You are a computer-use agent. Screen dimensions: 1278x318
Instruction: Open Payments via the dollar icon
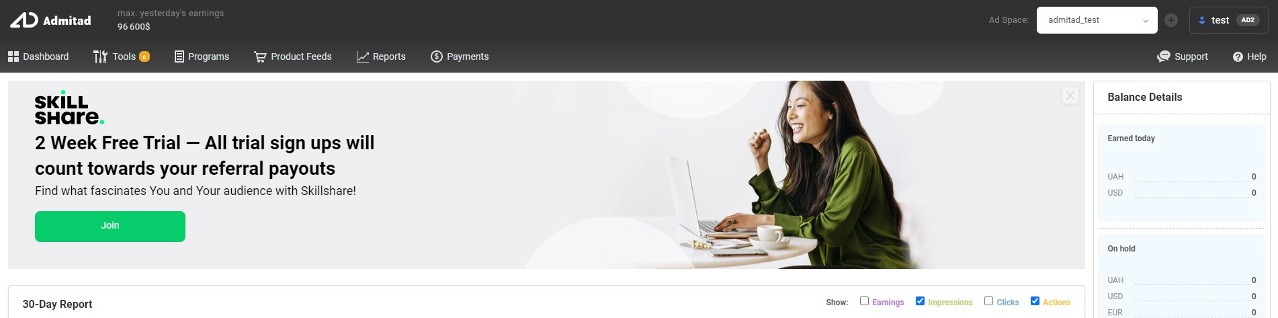tap(437, 56)
